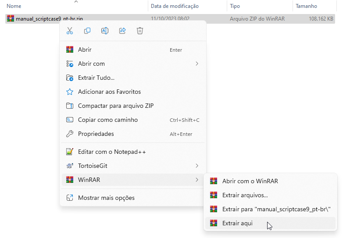This screenshot has width=343, height=238.
Task: Click the Copy icon in context menu
Action: (x=87, y=31)
